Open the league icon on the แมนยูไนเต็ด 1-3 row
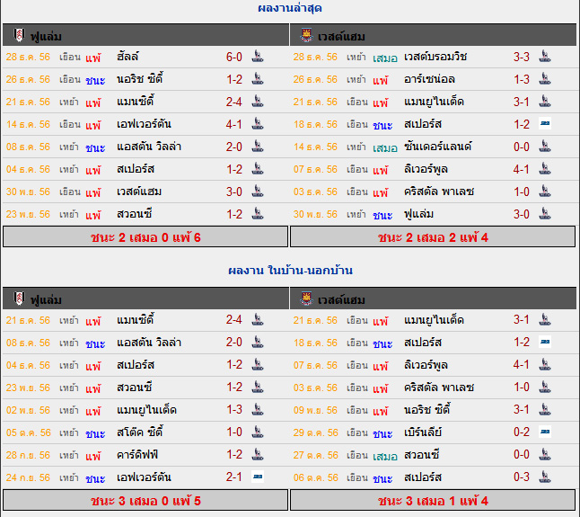The image size is (580, 517). 258,410
